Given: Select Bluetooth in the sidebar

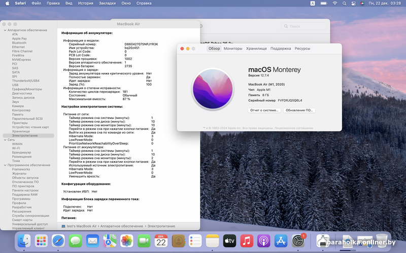Looking at the screenshot, I should coord(19,43).
